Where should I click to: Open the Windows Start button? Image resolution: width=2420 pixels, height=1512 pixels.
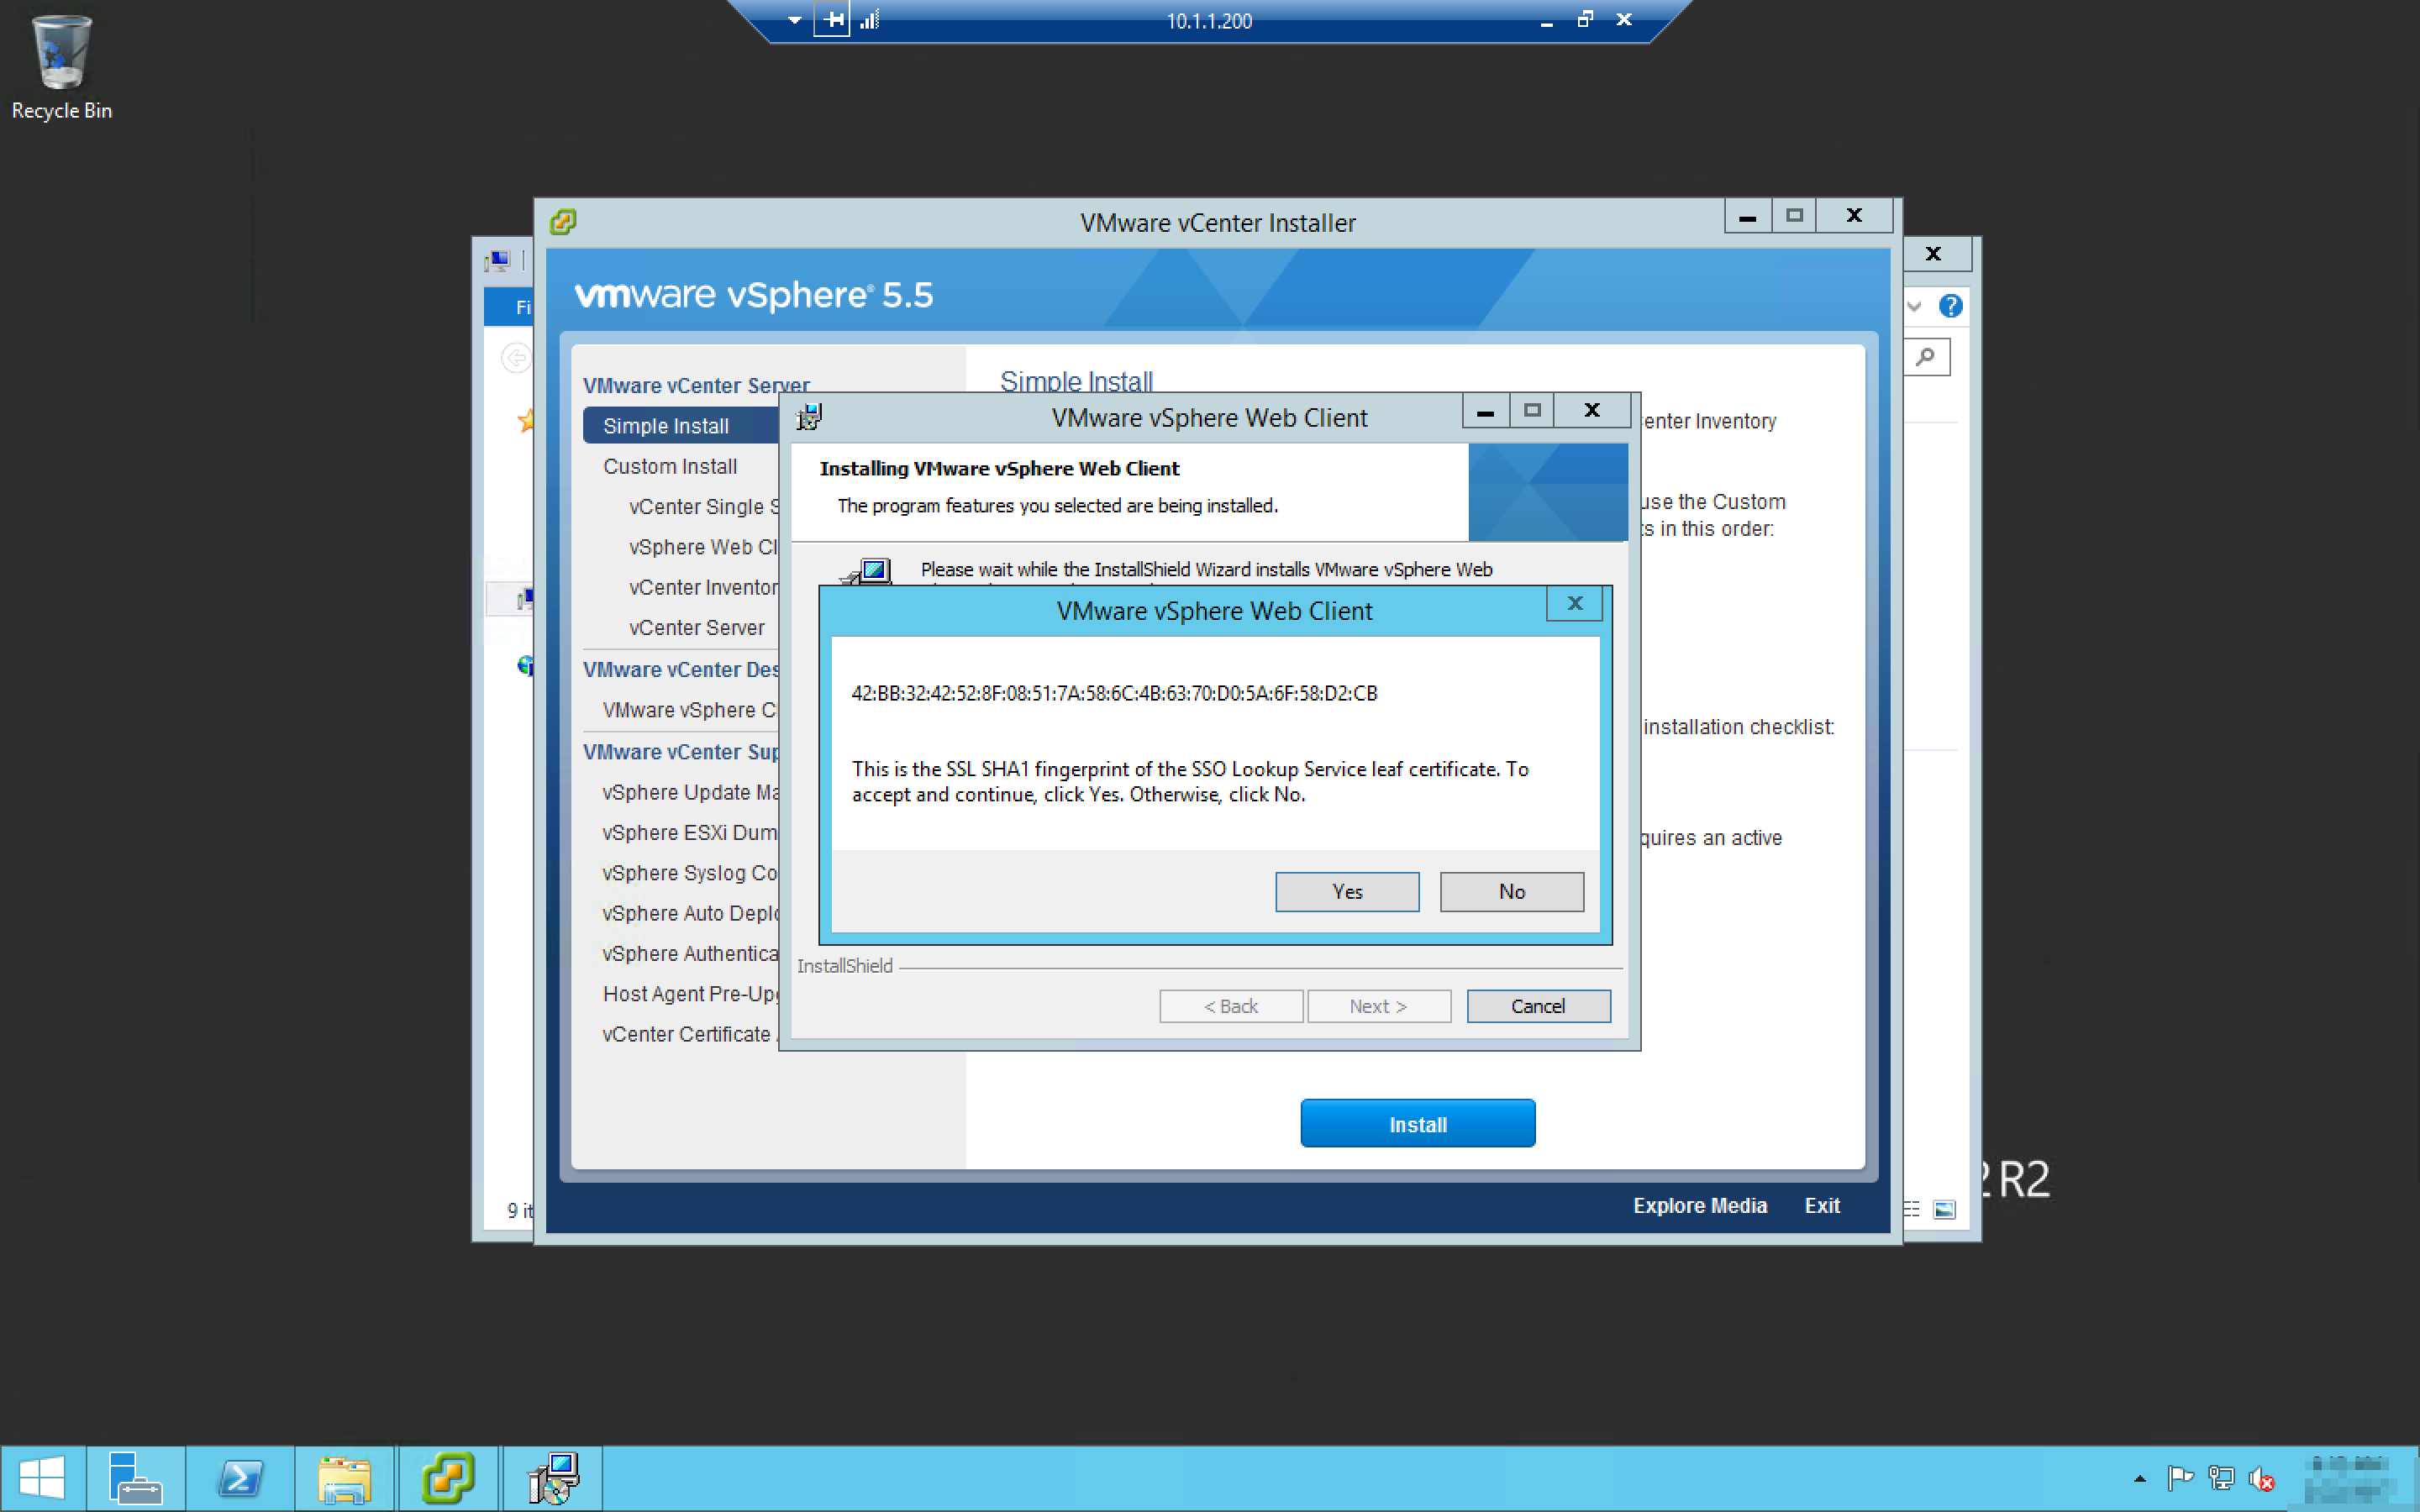(x=42, y=1478)
